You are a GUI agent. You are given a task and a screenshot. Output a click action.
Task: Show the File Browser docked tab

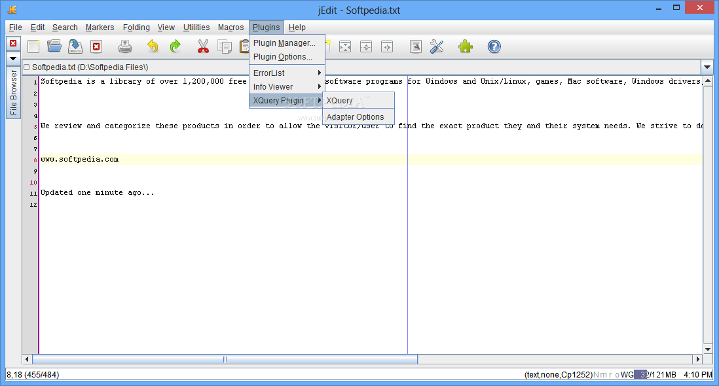pos(13,92)
